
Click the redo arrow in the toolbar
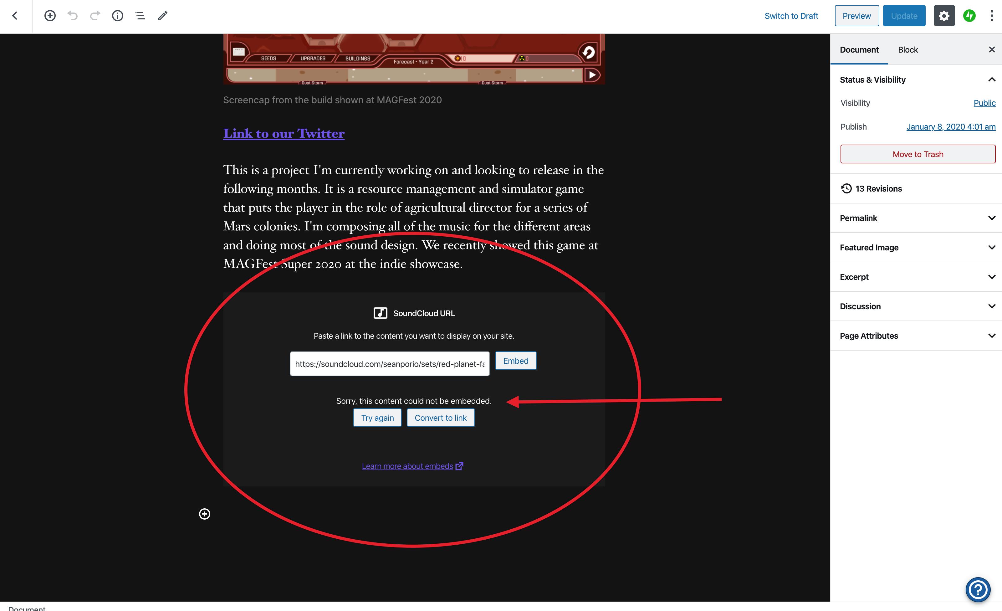[x=95, y=15]
